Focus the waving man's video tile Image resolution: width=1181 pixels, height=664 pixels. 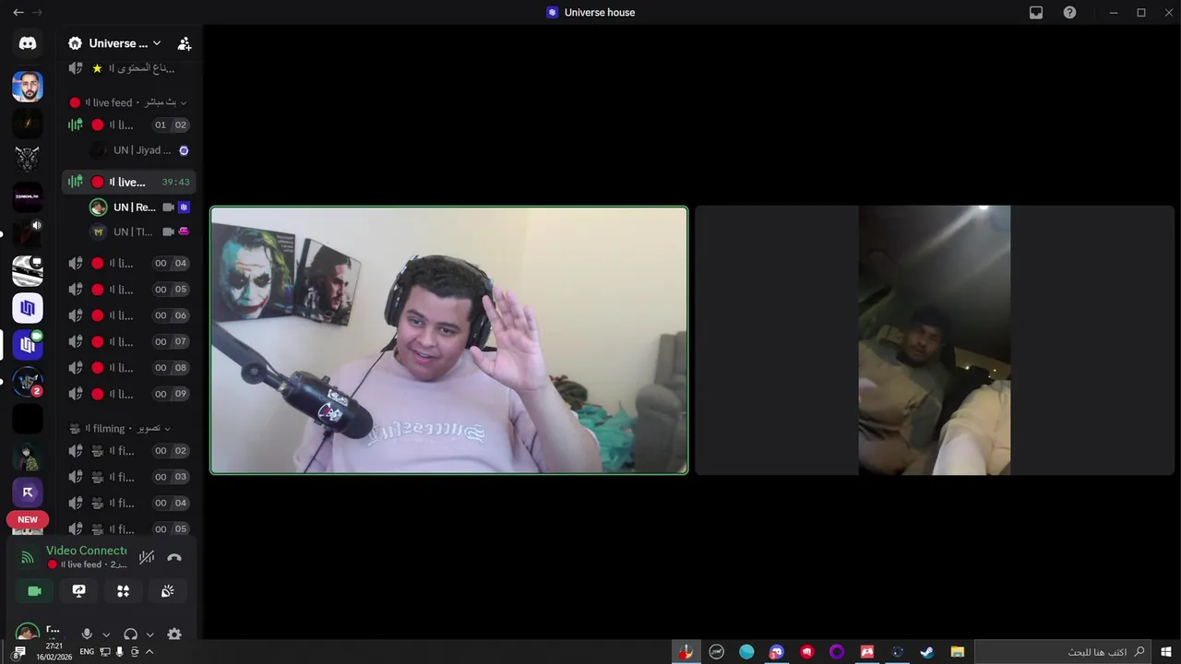[x=449, y=340]
